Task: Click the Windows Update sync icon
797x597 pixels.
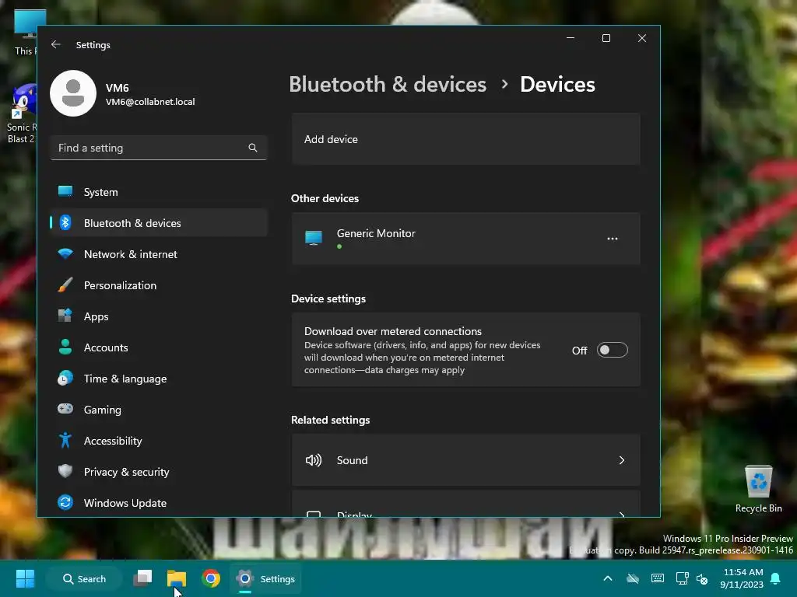Action: point(65,503)
